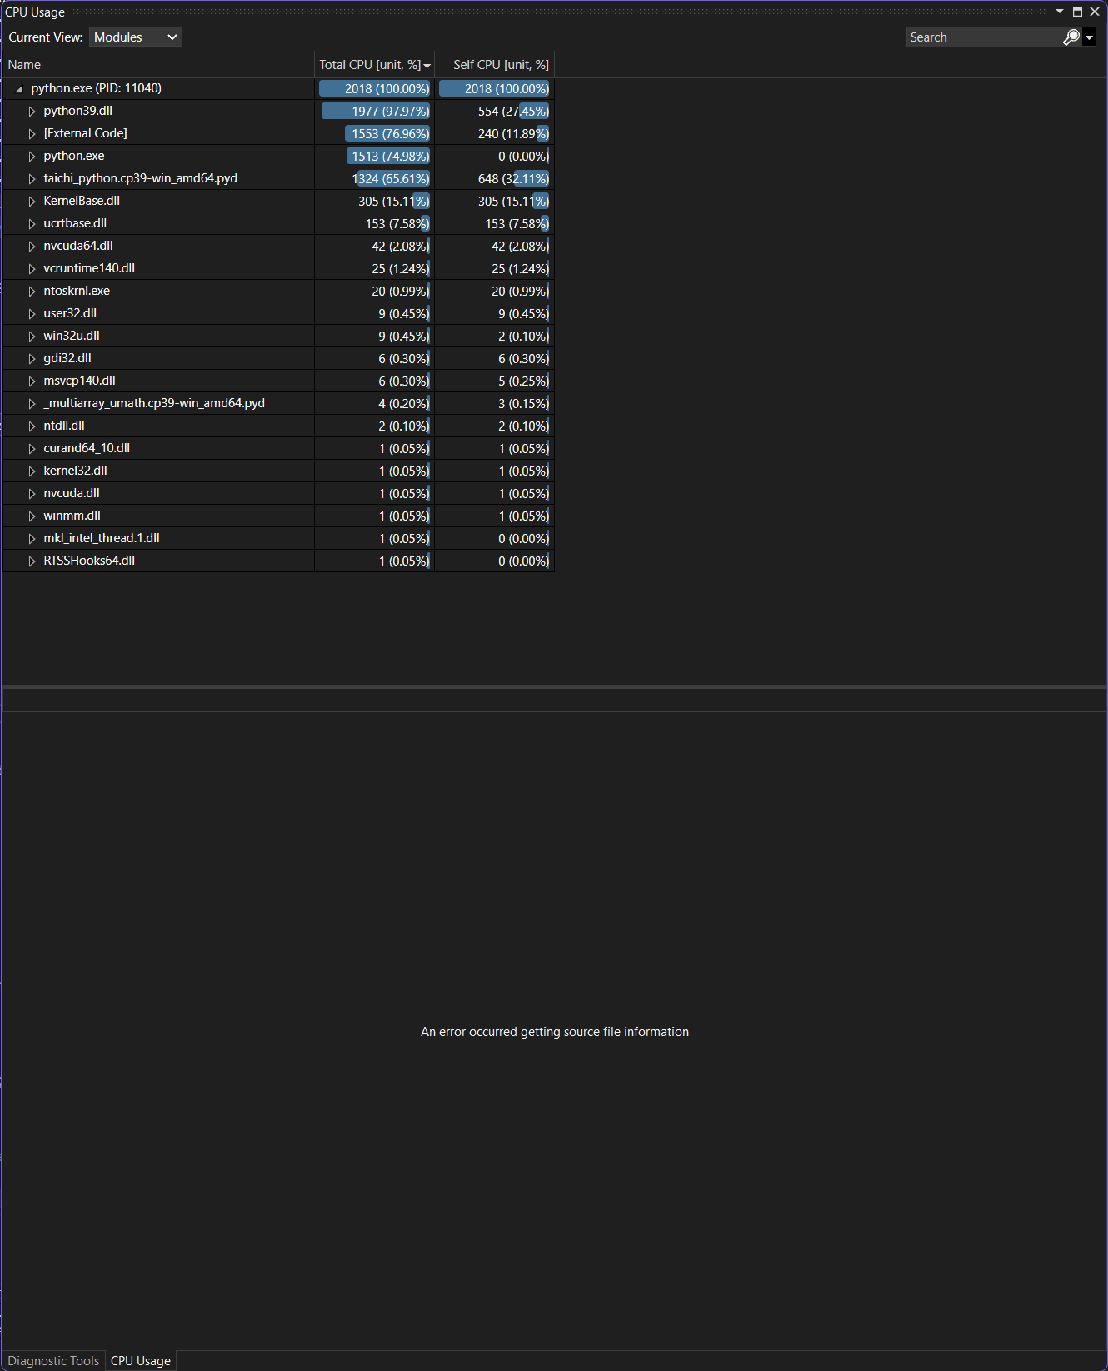Expand the _multiarray_umath.cp39-win_amd64.pyd row

click(32, 403)
